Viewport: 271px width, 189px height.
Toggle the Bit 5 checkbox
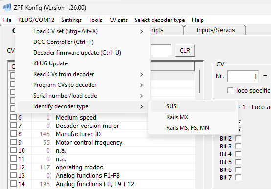pyautogui.click(x=238, y=162)
